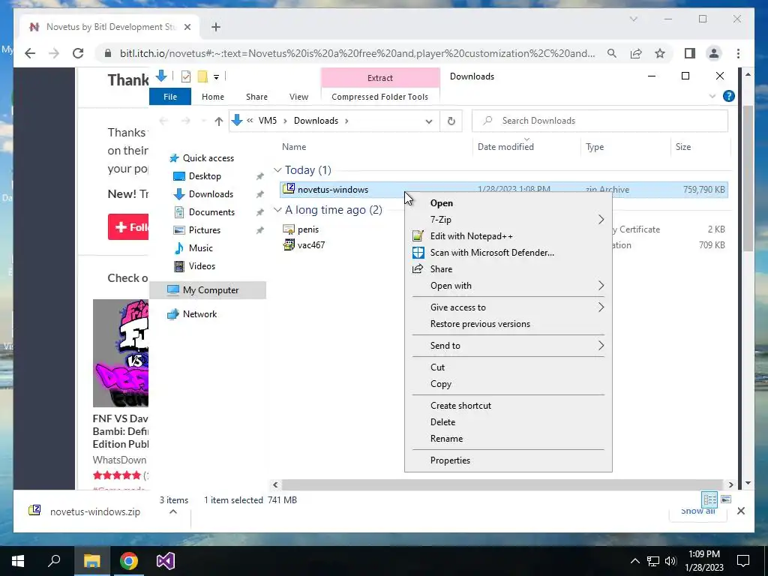768x576 pixels.
Task: Open a new Chrome tab
Action: [216, 27]
